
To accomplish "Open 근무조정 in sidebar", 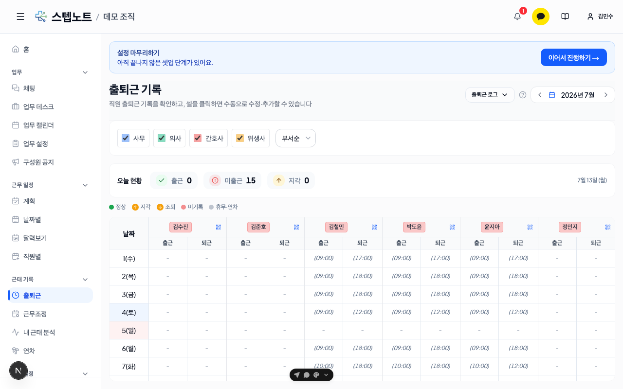I will point(50,314).
